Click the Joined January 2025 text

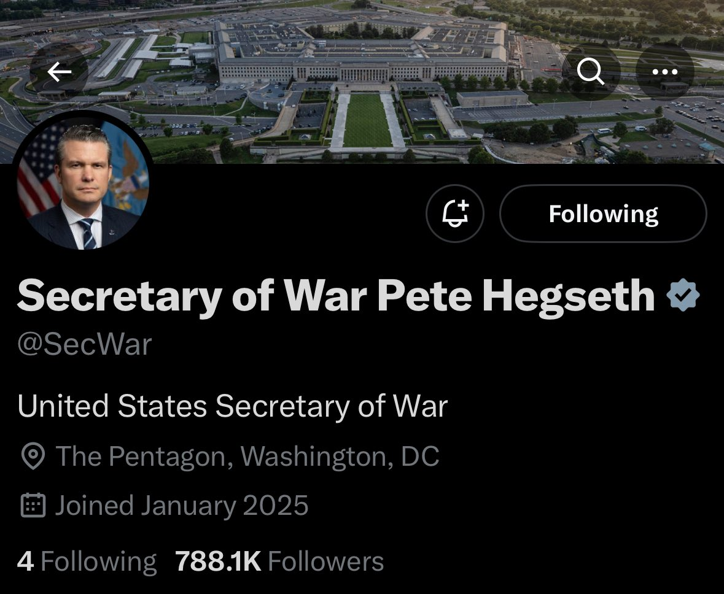click(x=182, y=506)
